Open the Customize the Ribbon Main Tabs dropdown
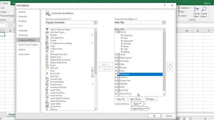This screenshot has width=214, height=120. [x=164, y=23]
